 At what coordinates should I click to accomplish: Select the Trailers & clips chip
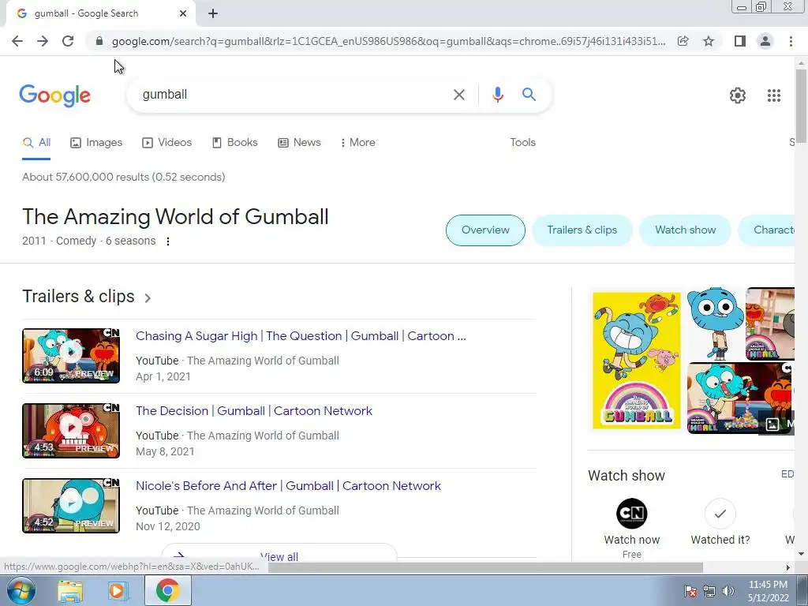click(582, 230)
